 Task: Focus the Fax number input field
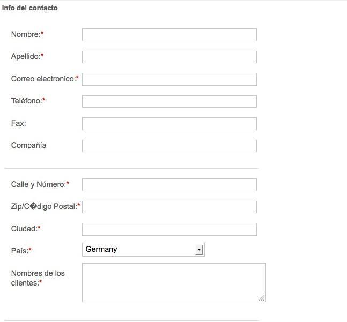click(169, 124)
